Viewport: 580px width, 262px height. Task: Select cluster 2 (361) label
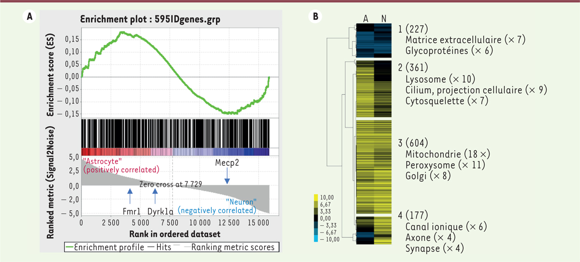(416, 67)
